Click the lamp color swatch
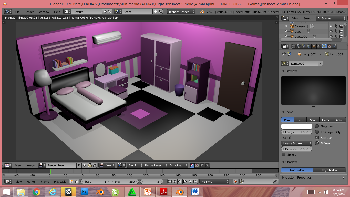Image resolution: width=350 pixels, height=197 pixels. coord(297,126)
